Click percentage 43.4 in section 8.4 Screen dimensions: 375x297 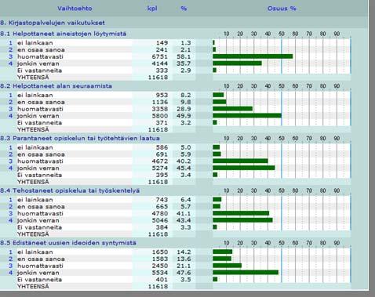184,220
